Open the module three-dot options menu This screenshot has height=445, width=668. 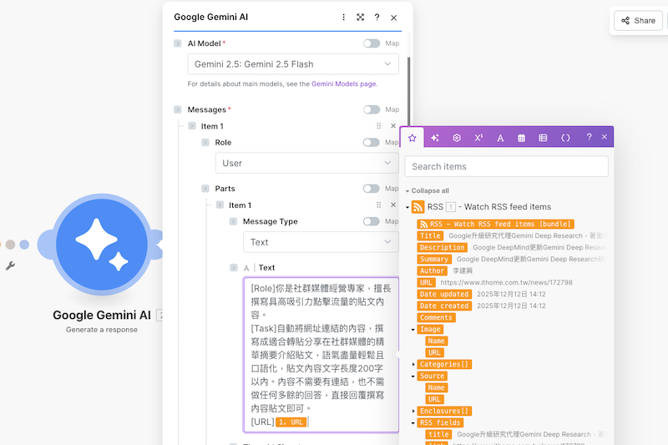(343, 17)
